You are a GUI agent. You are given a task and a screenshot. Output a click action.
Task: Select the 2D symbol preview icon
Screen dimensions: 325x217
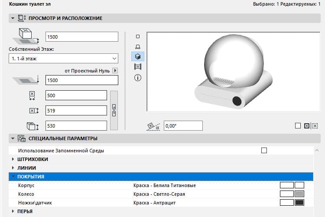(138, 36)
